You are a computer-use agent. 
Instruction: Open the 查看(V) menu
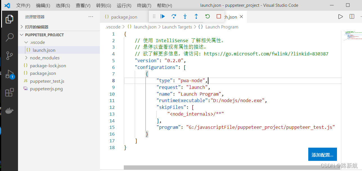[83, 5]
